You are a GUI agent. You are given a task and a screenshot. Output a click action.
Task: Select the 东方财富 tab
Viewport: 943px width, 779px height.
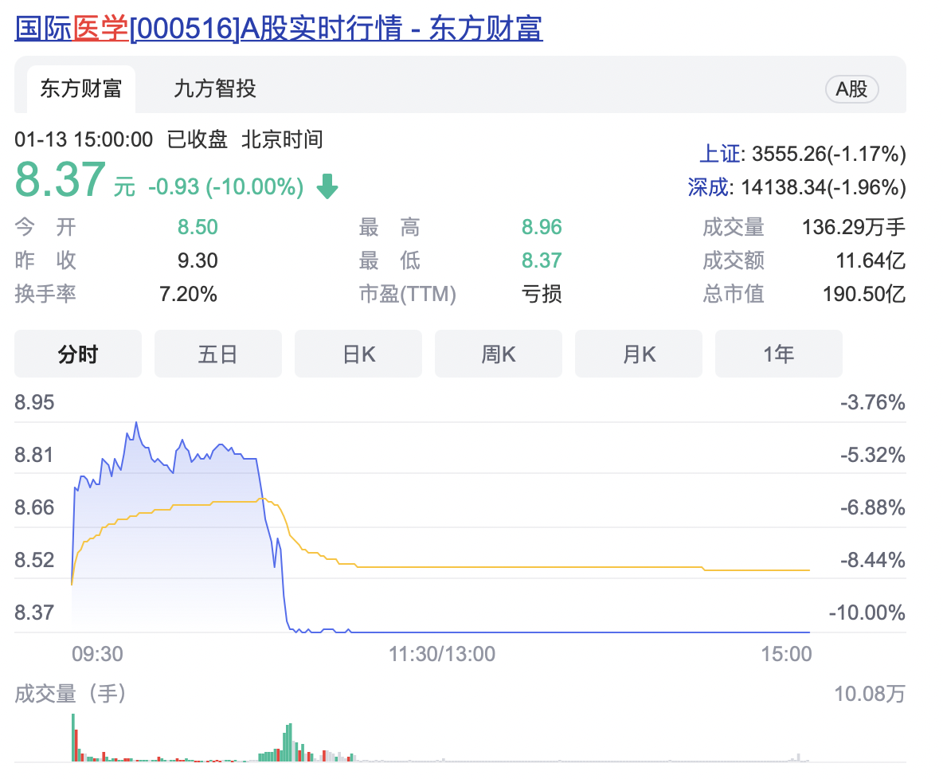click(80, 89)
